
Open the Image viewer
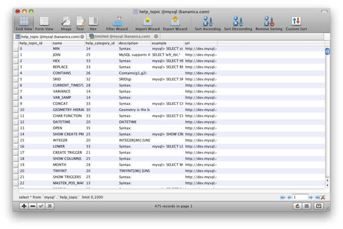tap(66, 24)
